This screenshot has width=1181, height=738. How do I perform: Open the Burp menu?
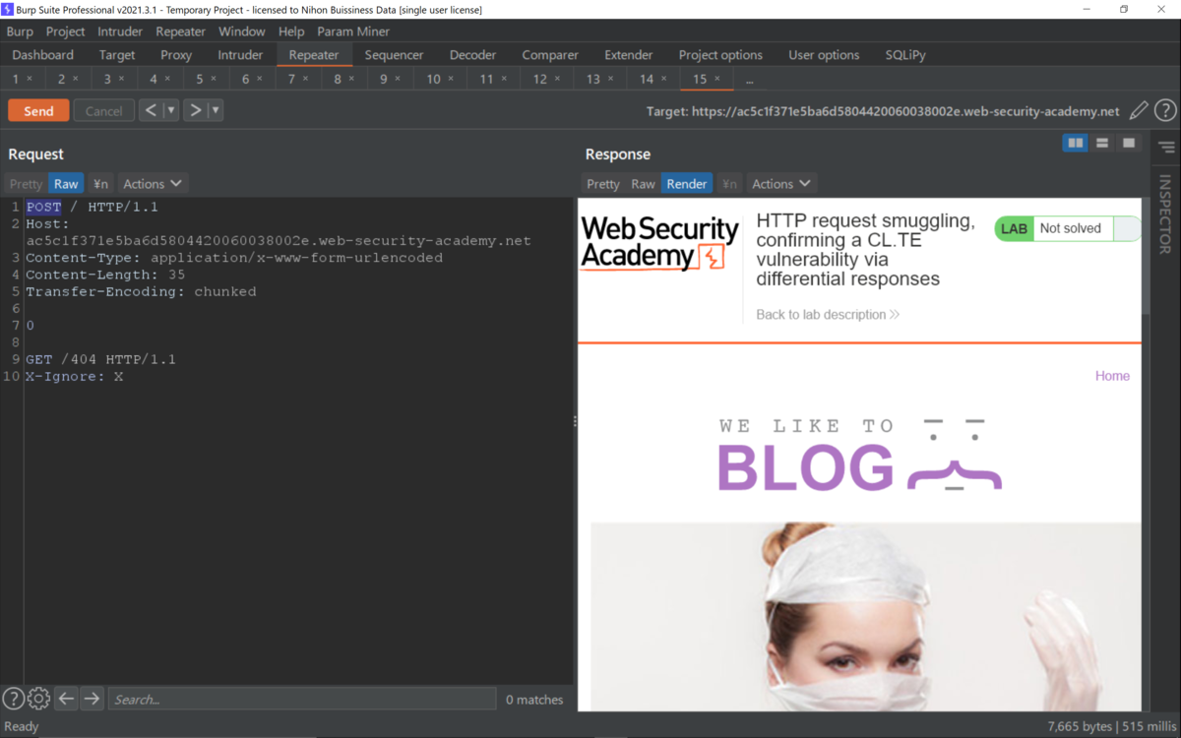click(x=20, y=31)
